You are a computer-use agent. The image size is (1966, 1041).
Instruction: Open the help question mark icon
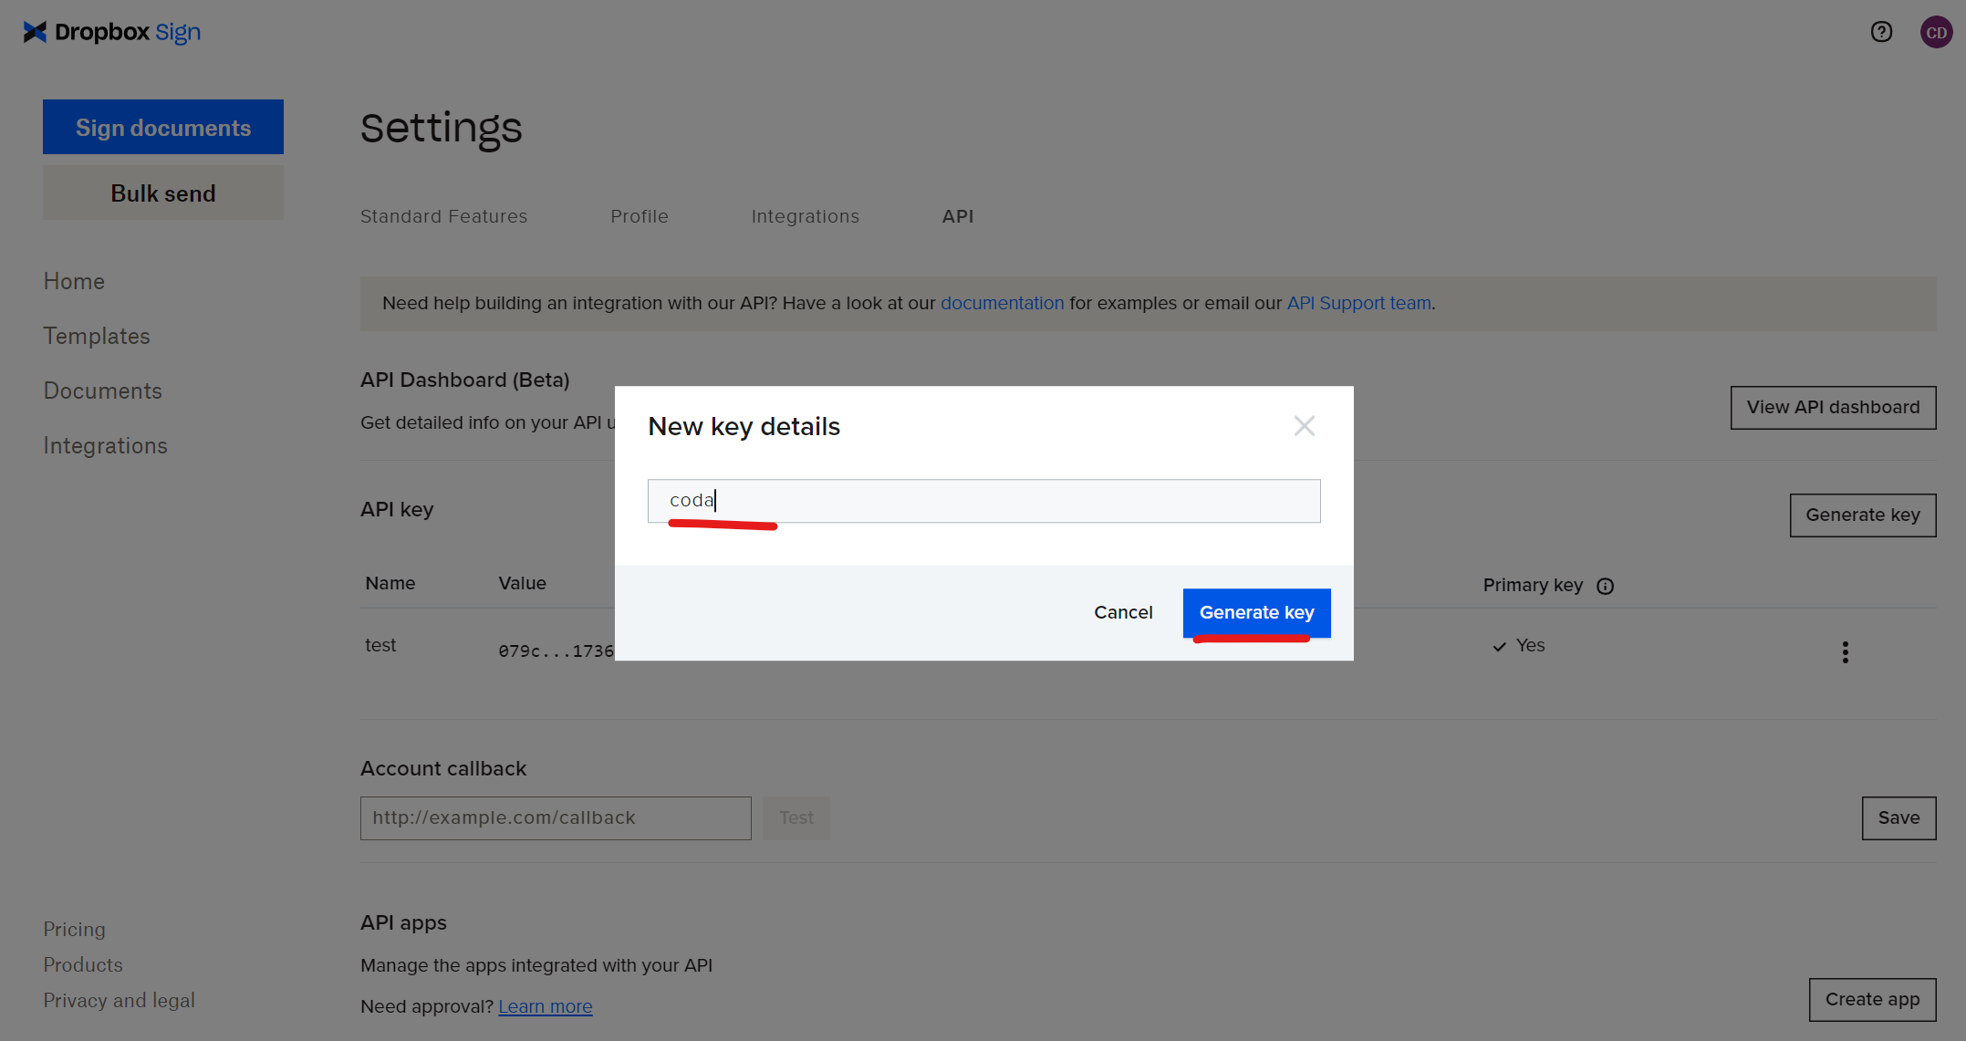pyautogui.click(x=1880, y=32)
